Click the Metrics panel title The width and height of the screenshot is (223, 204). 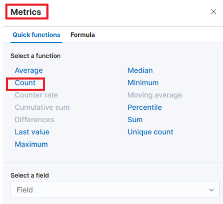coord(26,12)
